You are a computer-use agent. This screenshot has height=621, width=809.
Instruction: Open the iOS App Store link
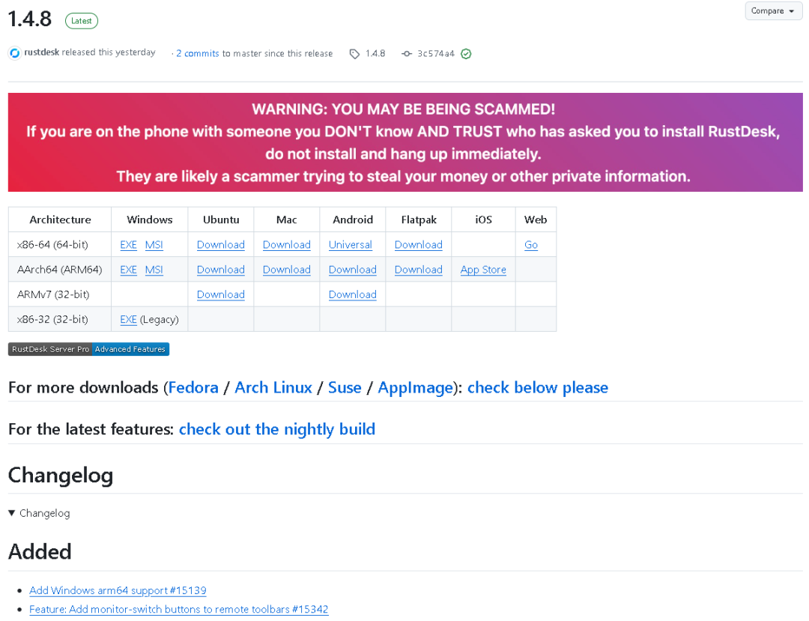click(483, 270)
